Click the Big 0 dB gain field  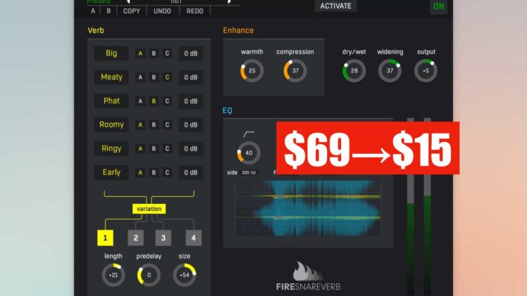(190, 53)
